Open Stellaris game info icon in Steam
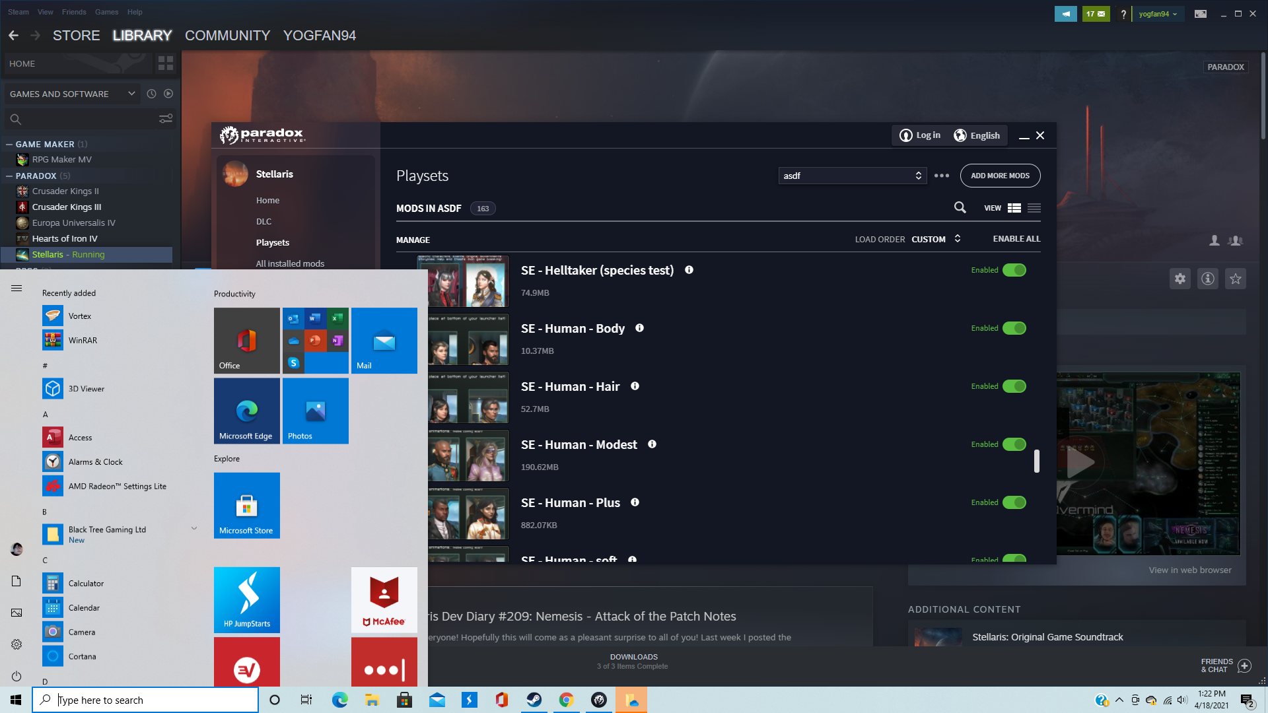1268x713 pixels. (x=1208, y=279)
